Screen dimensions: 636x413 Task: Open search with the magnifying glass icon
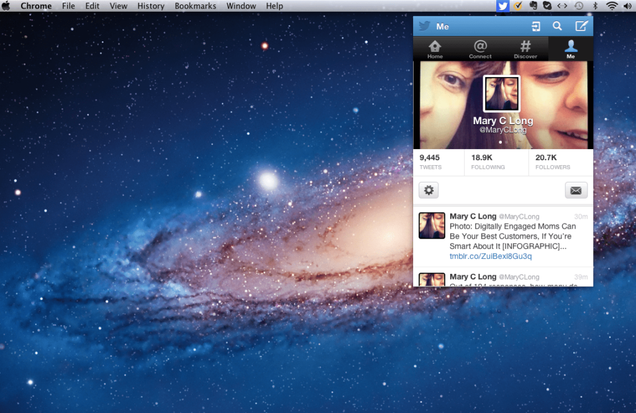click(557, 26)
